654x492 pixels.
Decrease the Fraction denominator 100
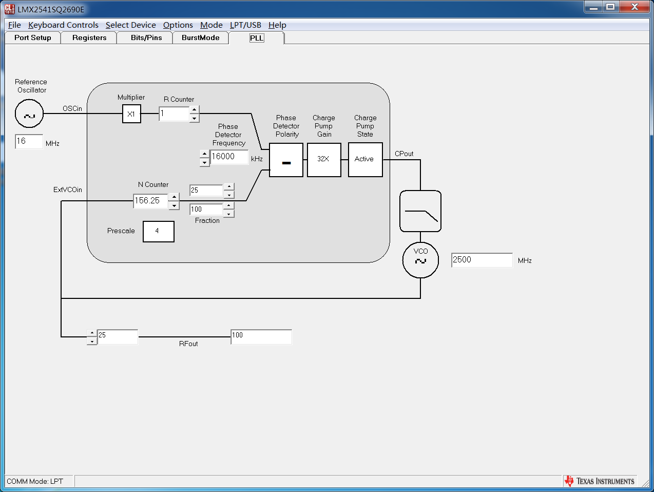pos(229,214)
